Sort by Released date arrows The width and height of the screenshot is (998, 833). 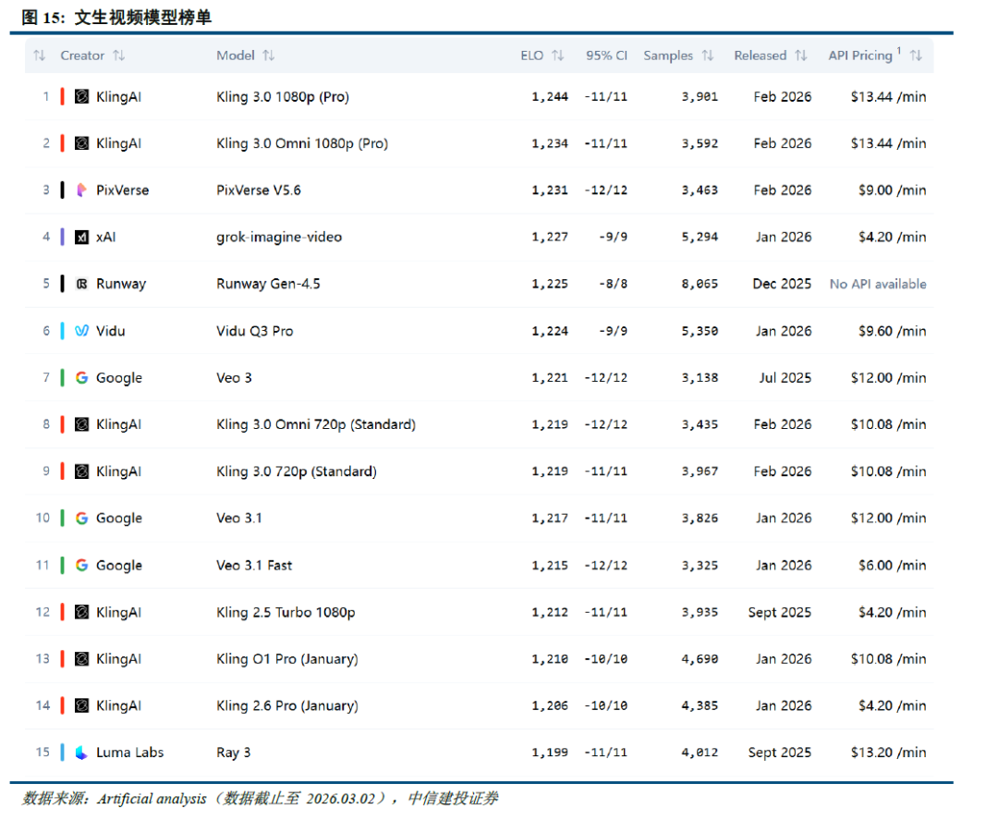pos(801,55)
